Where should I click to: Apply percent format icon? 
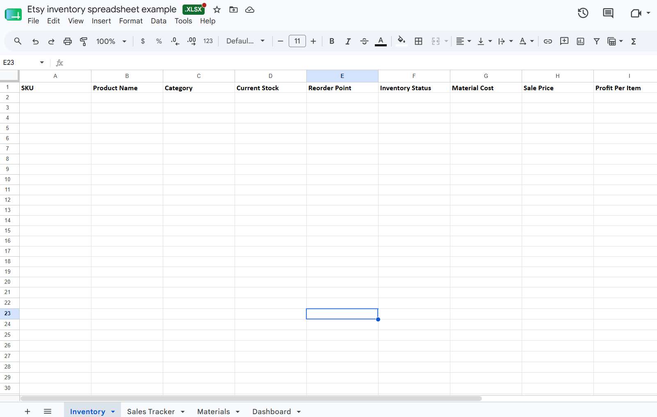(x=159, y=41)
